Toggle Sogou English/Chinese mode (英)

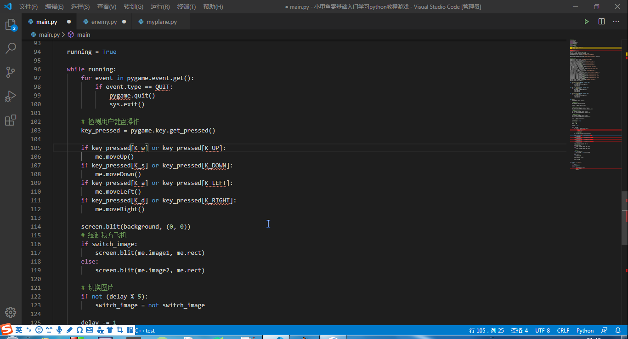point(19,330)
